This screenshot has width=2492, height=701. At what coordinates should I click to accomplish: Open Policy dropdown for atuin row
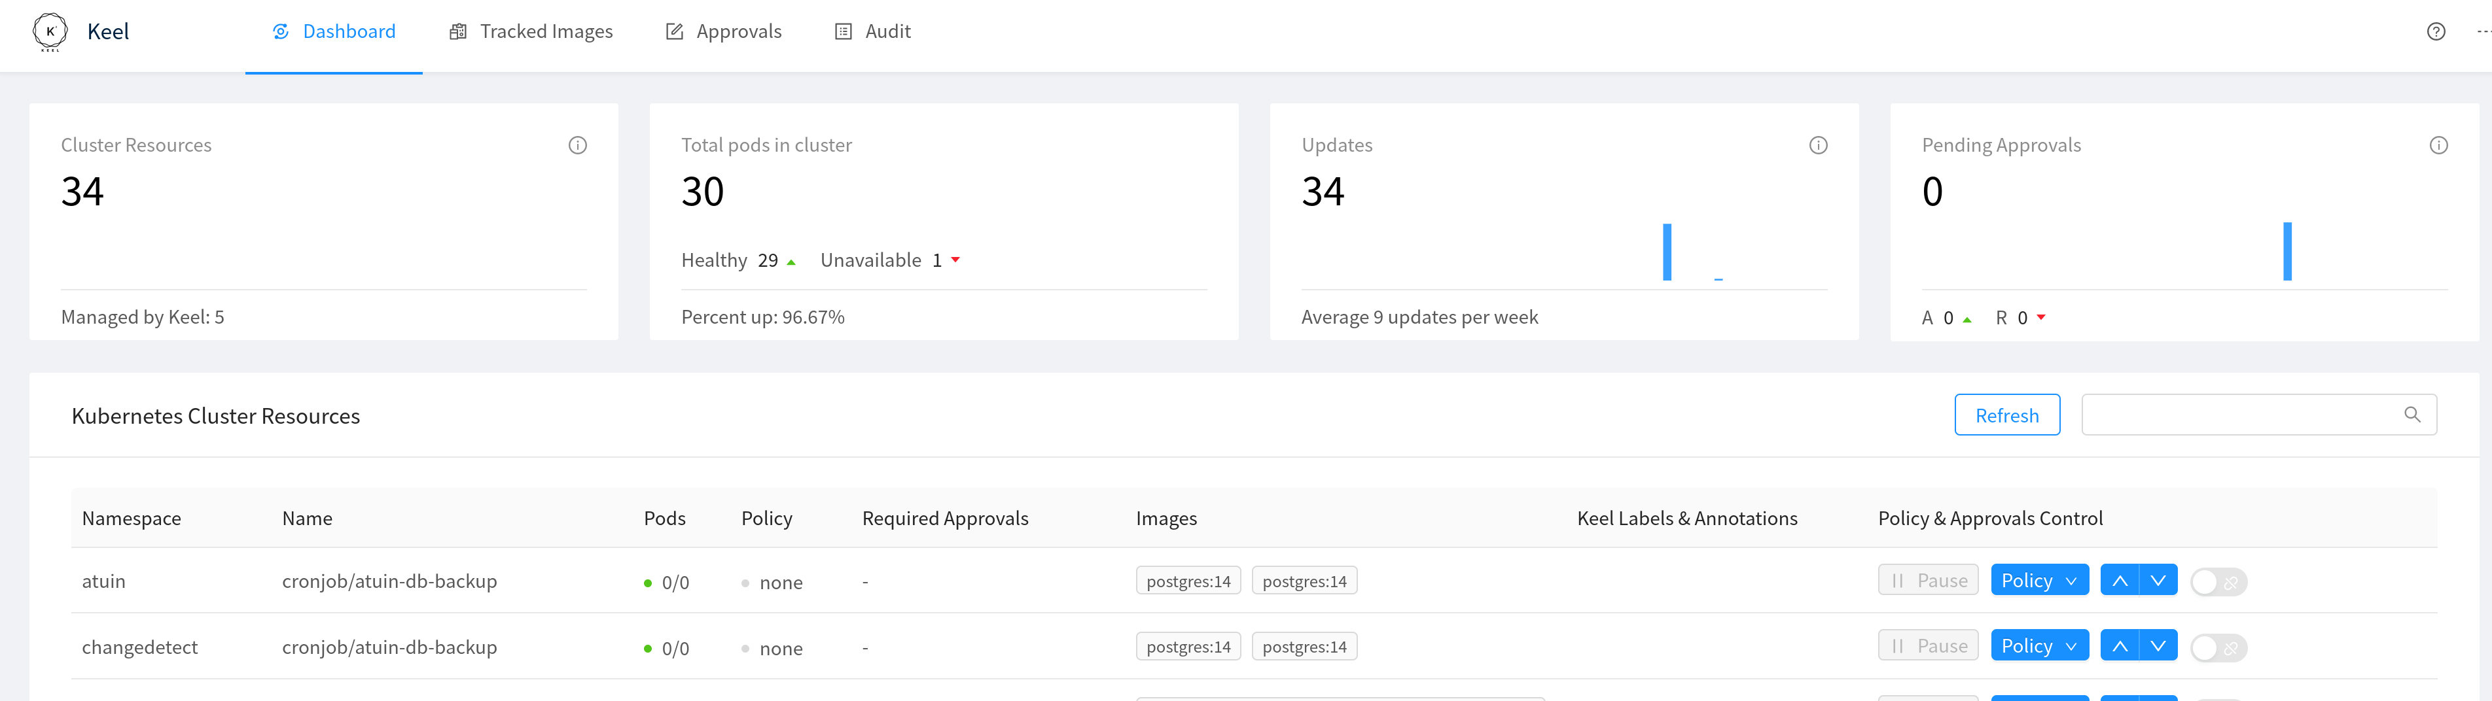coord(2038,580)
